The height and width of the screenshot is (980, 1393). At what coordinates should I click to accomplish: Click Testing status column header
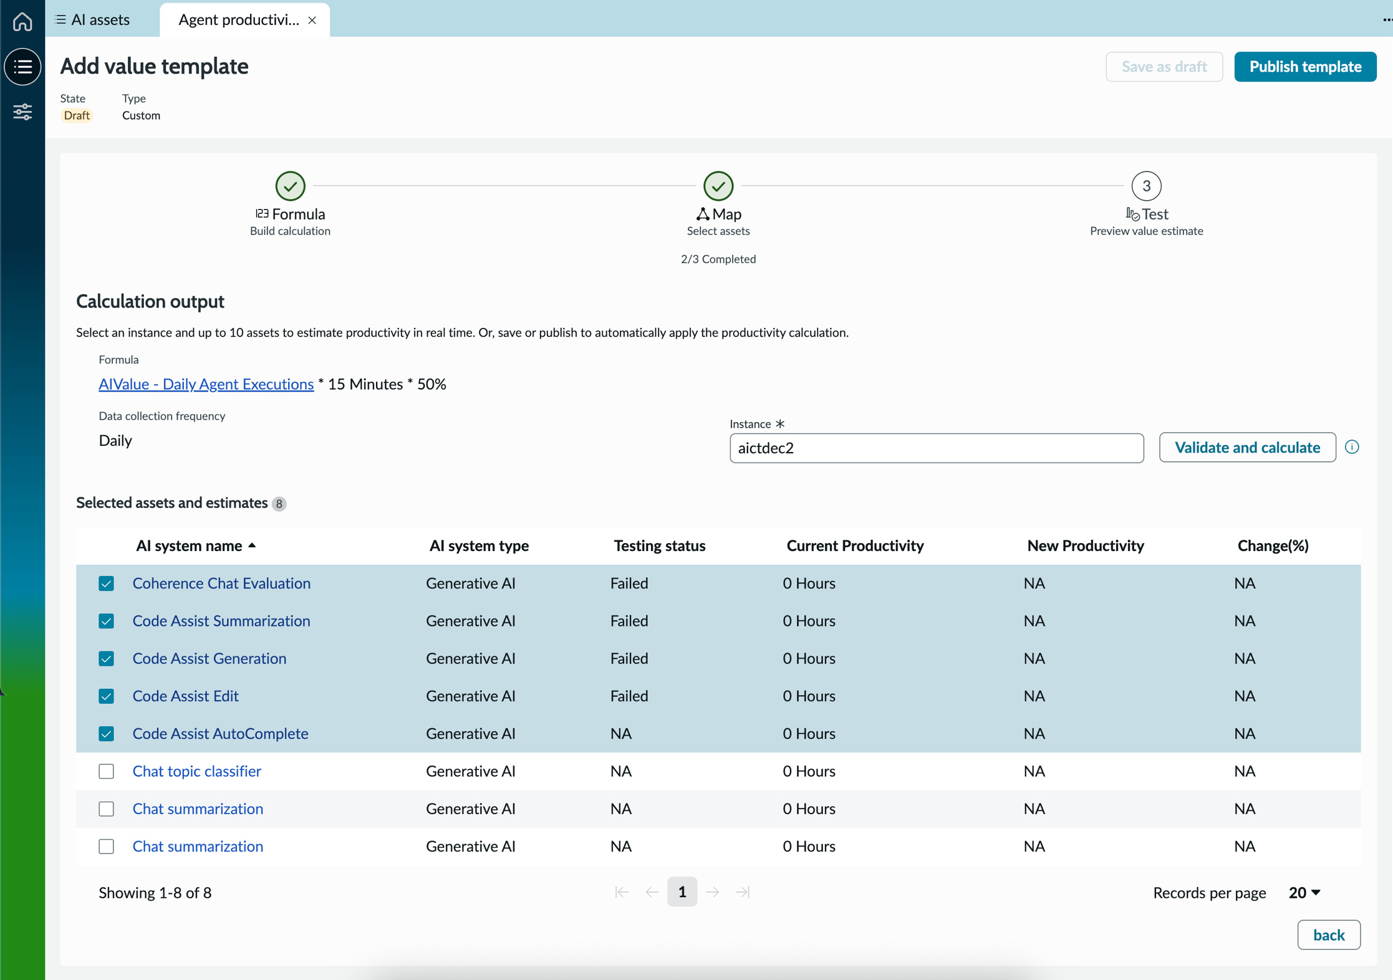click(x=659, y=545)
